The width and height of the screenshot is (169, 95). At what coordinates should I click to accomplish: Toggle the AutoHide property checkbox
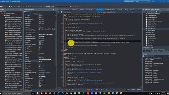(40, 16)
